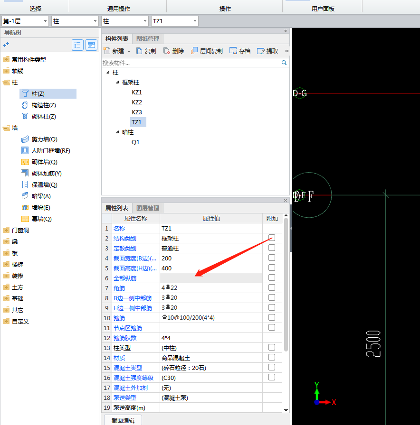The width and height of the screenshot is (420, 425).
Task: Switch to the 图纸管理 tab
Action: click(148, 39)
